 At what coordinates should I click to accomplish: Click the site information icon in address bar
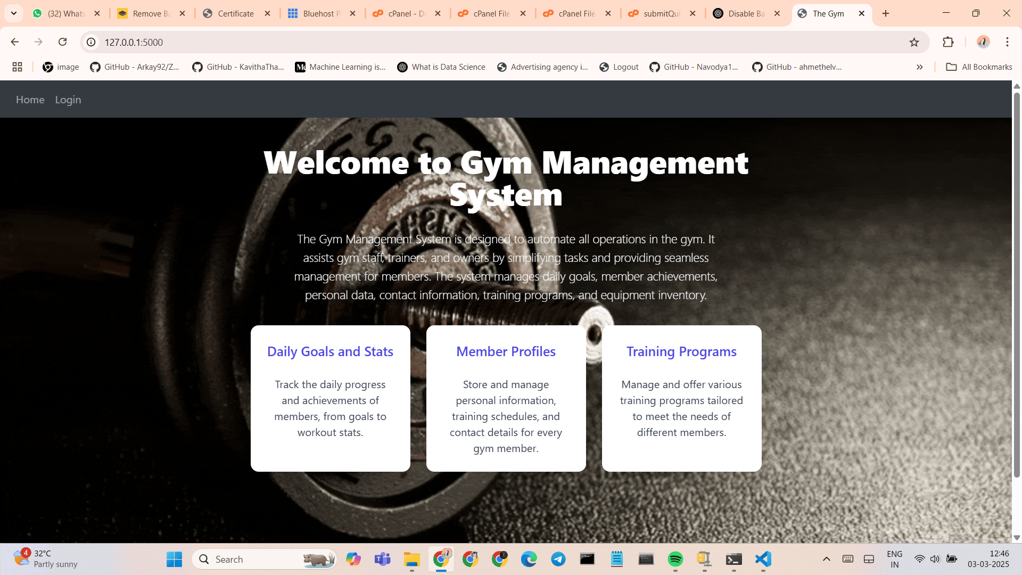tap(92, 42)
